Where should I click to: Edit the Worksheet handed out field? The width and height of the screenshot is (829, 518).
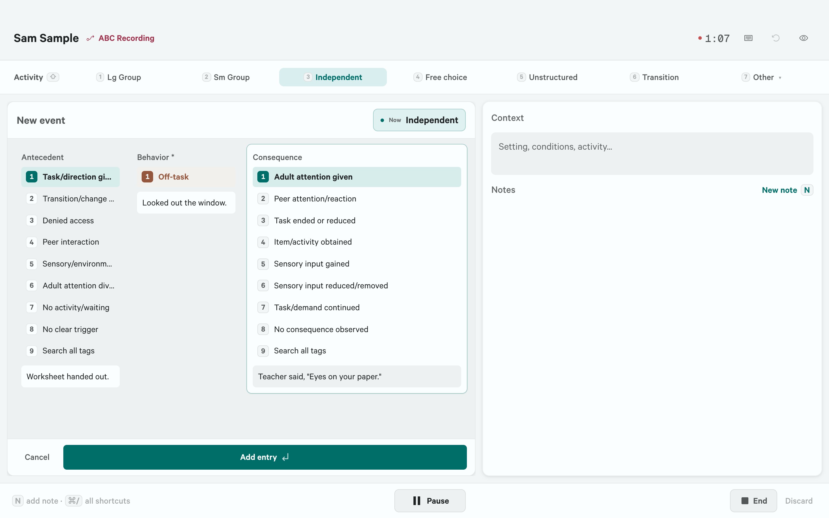pyautogui.click(x=71, y=376)
